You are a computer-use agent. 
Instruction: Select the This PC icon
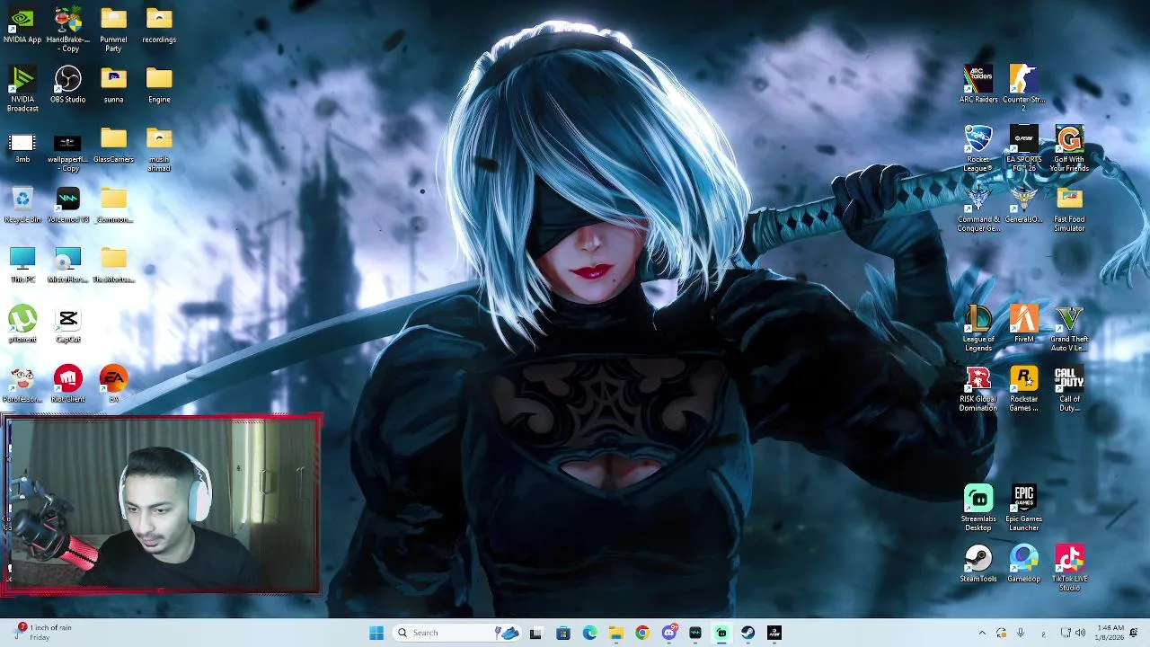pyautogui.click(x=22, y=266)
